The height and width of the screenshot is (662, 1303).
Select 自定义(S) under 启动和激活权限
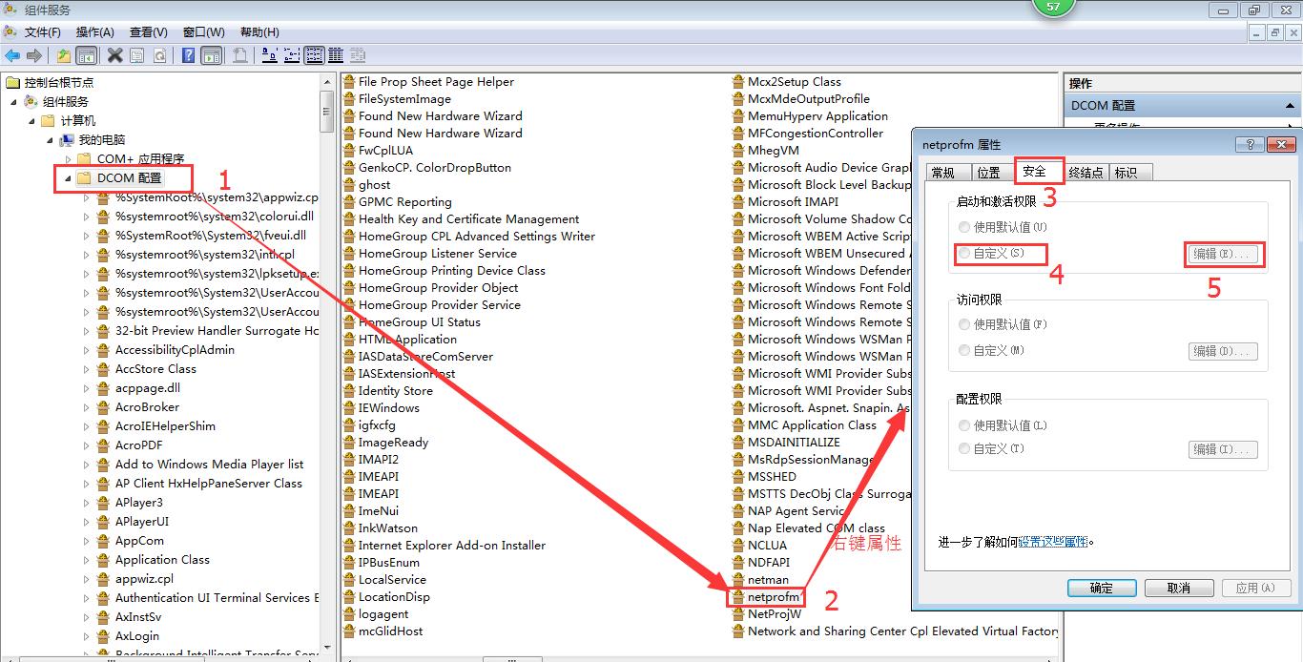point(965,254)
